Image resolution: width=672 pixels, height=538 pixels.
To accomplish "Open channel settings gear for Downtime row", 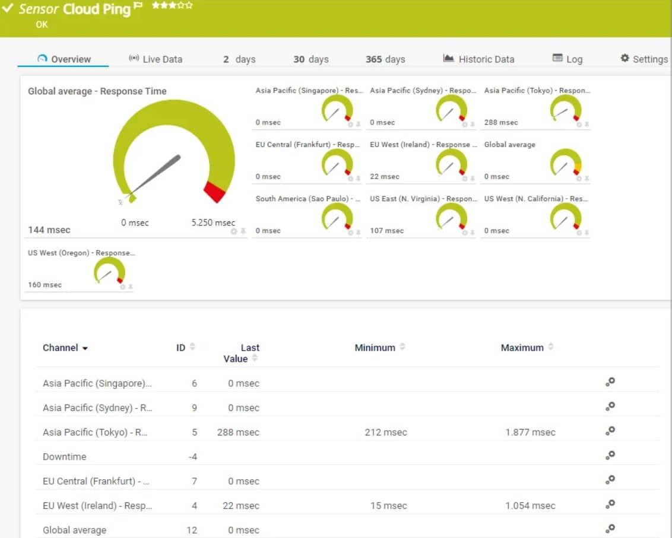I will coord(610,455).
